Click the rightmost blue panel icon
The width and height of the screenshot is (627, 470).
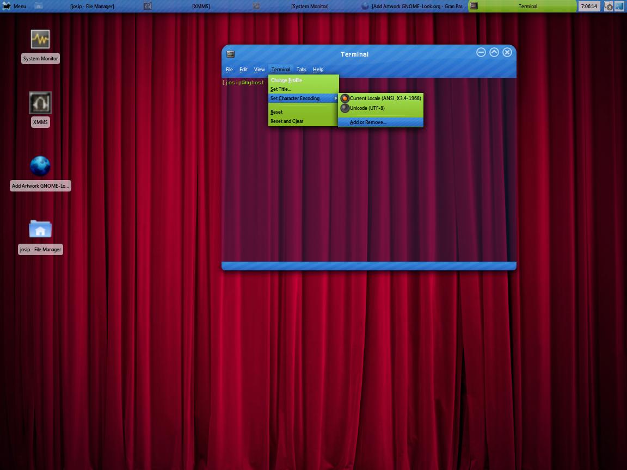(x=619, y=6)
